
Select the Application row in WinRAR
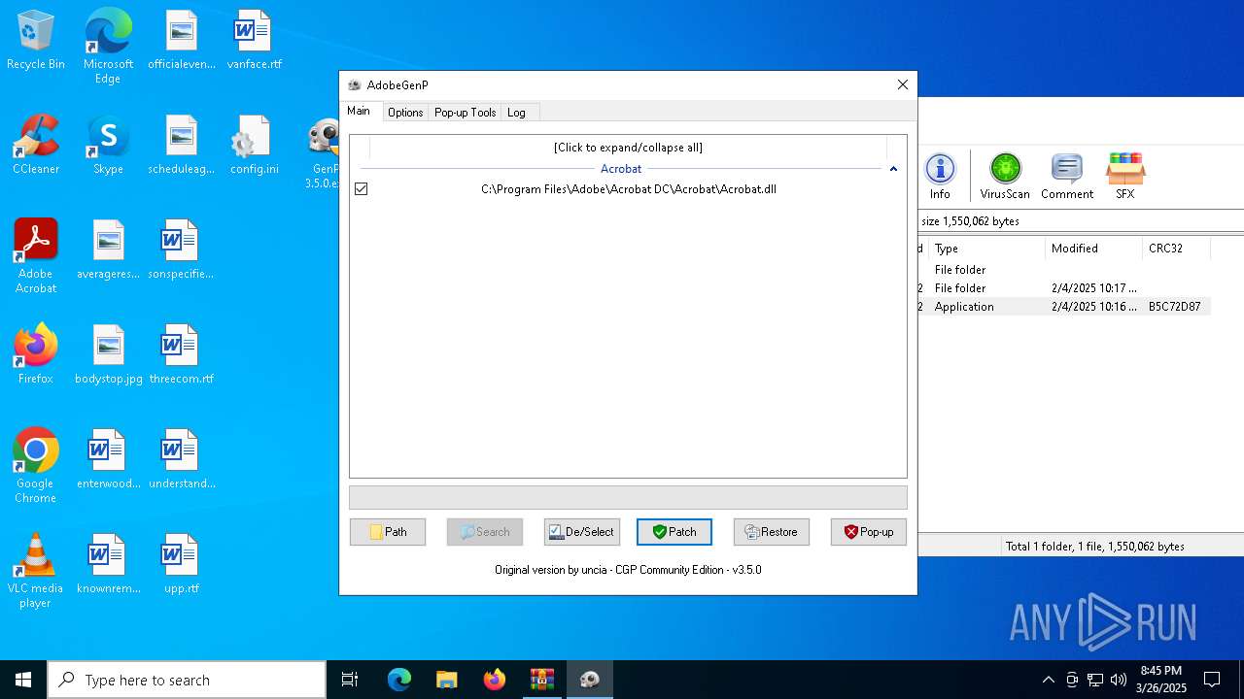tap(1064, 307)
